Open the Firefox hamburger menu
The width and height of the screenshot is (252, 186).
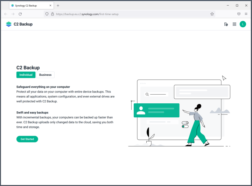[x=246, y=14]
